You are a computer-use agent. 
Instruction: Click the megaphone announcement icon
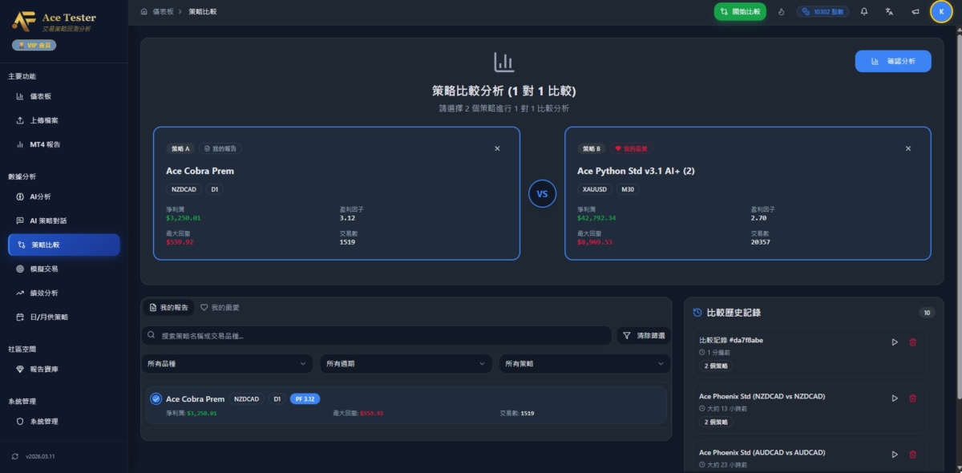pos(915,11)
